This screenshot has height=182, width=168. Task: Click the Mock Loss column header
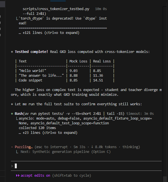click(78, 61)
